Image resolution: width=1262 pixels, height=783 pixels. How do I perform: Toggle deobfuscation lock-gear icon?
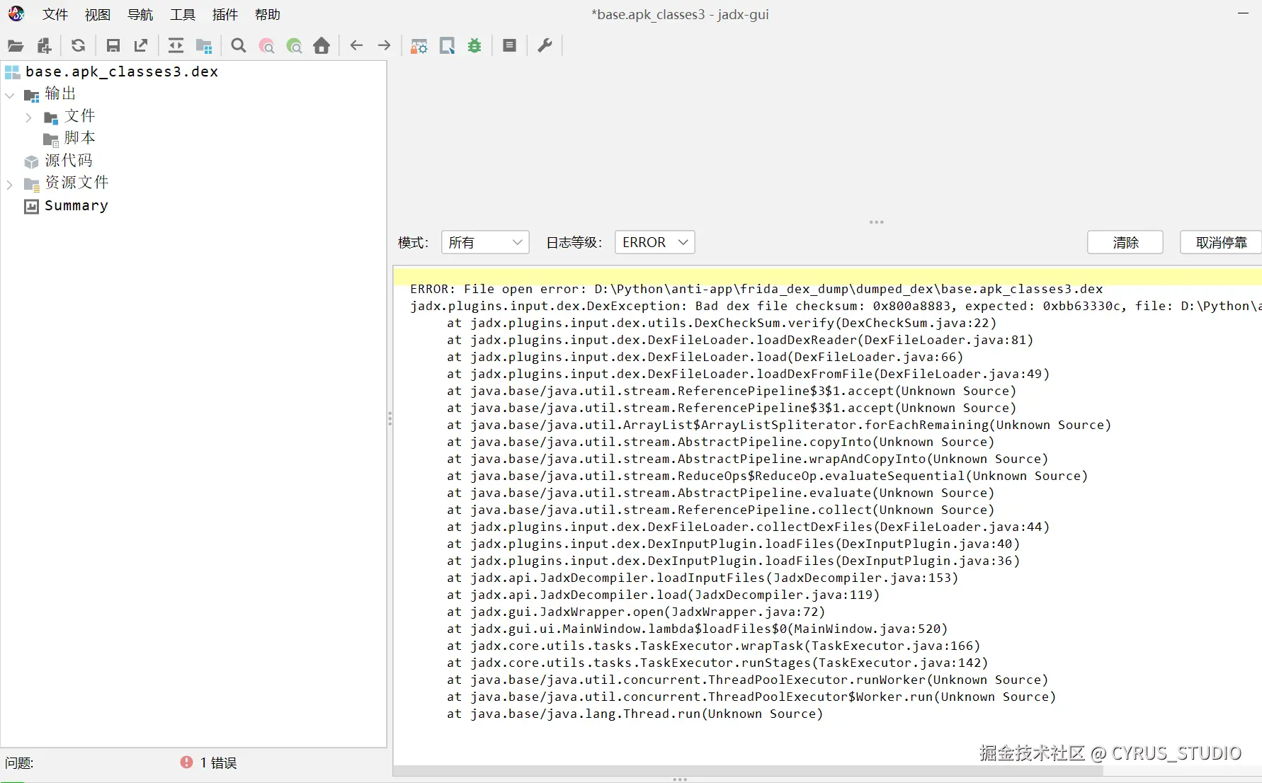tap(419, 46)
